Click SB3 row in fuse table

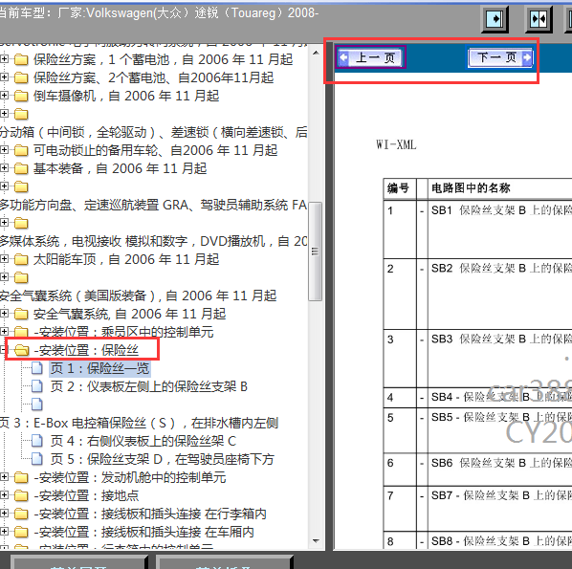point(478,359)
